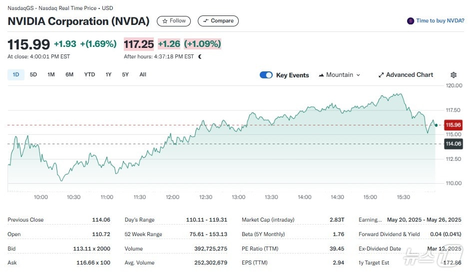Toggle the Key Events switch
This screenshot has height=273, width=468.
[x=266, y=75]
